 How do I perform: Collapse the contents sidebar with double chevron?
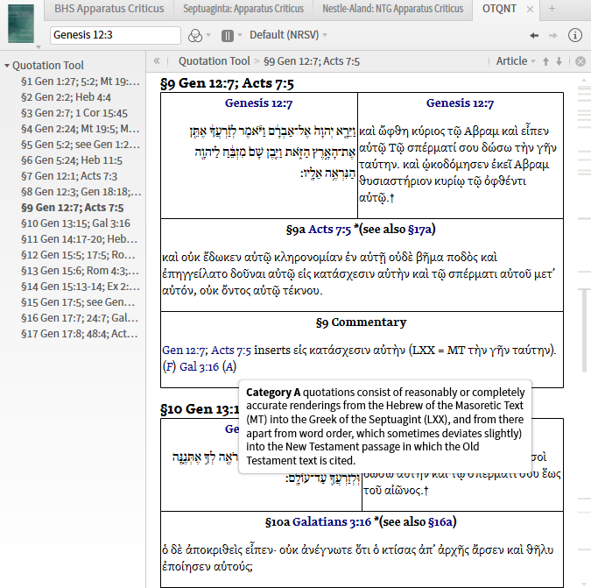[157, 60]
